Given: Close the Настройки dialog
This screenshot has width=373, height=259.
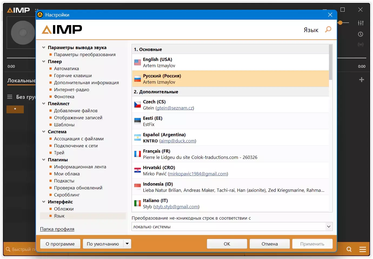Looking at the screenshot, I should [x=330, y=15].
